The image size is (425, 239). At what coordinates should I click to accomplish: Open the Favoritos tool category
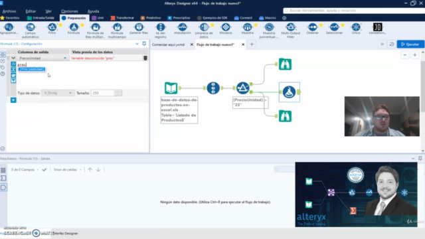[10, 18]
